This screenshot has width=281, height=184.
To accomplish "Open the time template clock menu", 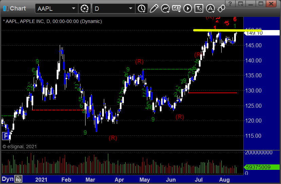I will click(x=142, y=8).
